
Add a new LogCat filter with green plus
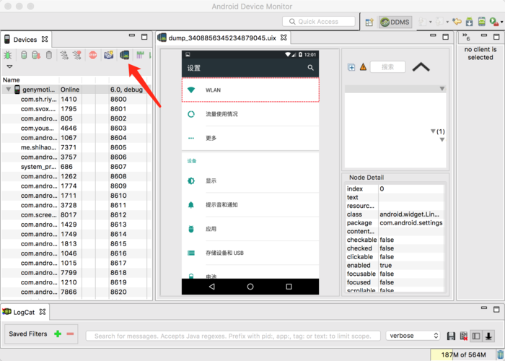(58, 334)
